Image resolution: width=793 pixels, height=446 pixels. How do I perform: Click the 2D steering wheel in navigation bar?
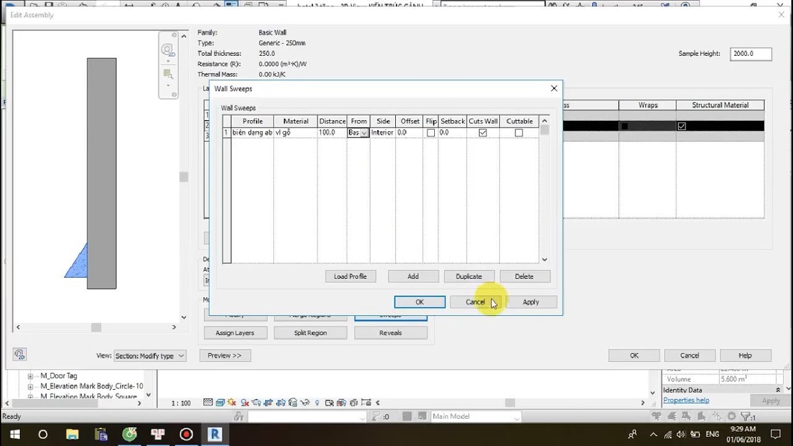(167, 50)
